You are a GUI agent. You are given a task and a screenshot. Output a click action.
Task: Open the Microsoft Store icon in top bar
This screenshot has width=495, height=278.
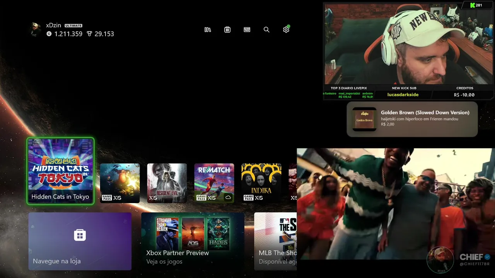pyautogui.click(x=227, y=30)
